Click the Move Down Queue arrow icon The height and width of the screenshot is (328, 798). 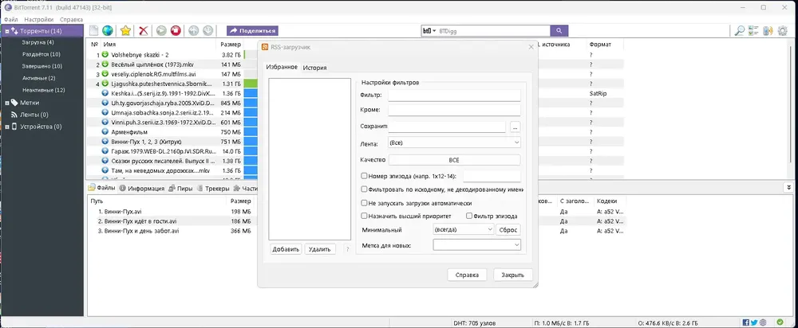(x=207, y=30)
